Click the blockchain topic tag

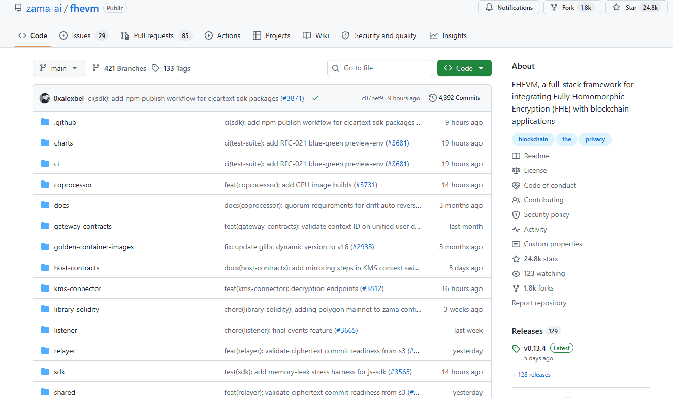(533, 139)
